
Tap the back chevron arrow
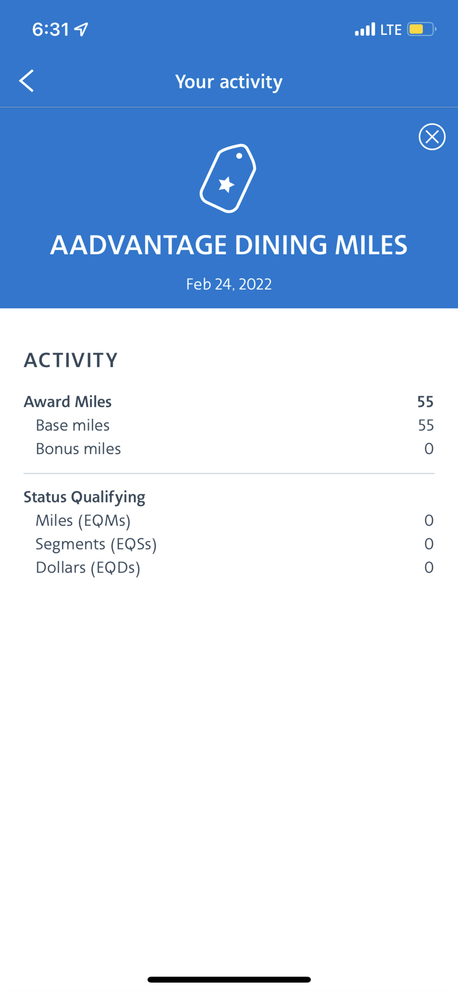coord(26,81)
